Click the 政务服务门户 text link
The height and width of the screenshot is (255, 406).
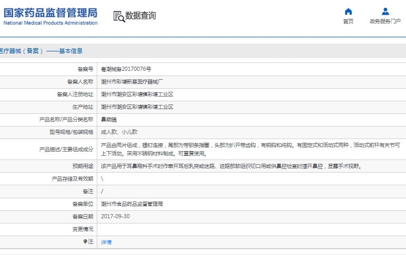(x=385, y=22)
